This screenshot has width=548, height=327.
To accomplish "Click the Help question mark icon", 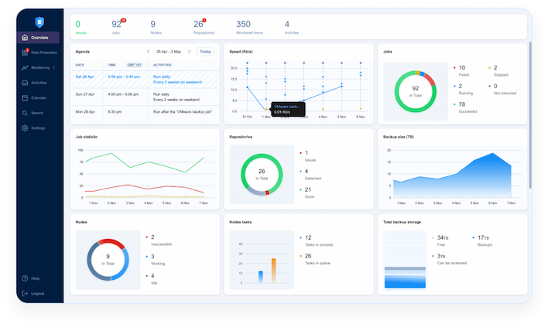I will 25,278.
